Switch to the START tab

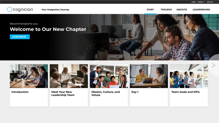coord(150,10)
